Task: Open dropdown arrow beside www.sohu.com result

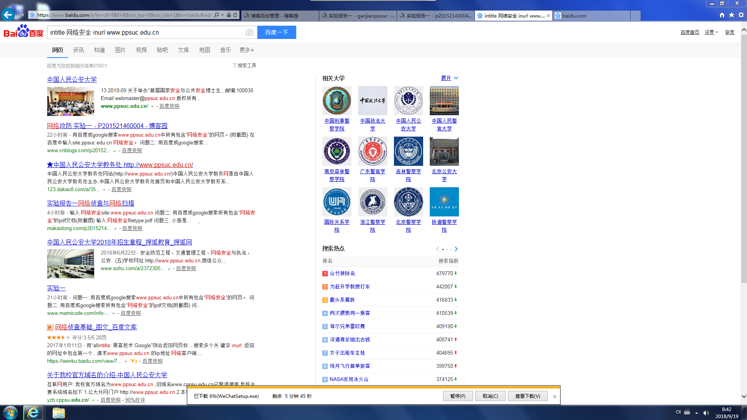Action: click(169, 269)
